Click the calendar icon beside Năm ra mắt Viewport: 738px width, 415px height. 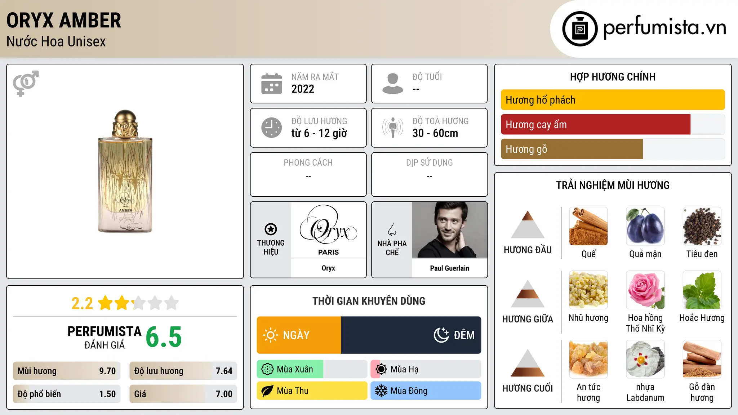[x=272, y=84]
